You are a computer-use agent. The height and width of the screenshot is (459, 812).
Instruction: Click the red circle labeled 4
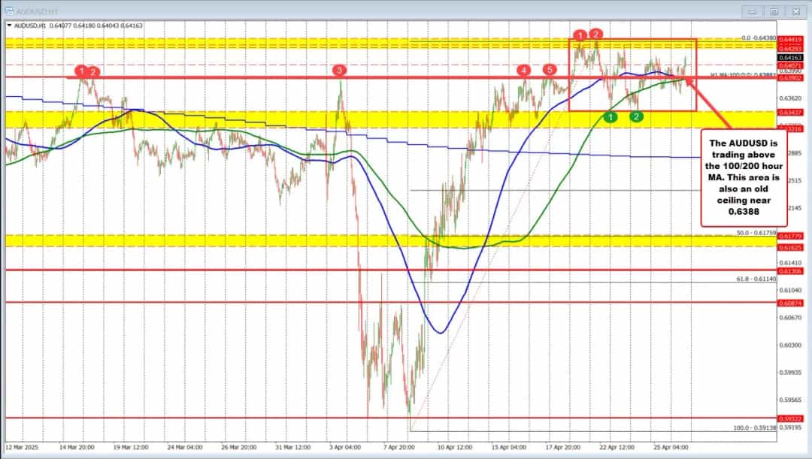(x=523, y=71)
